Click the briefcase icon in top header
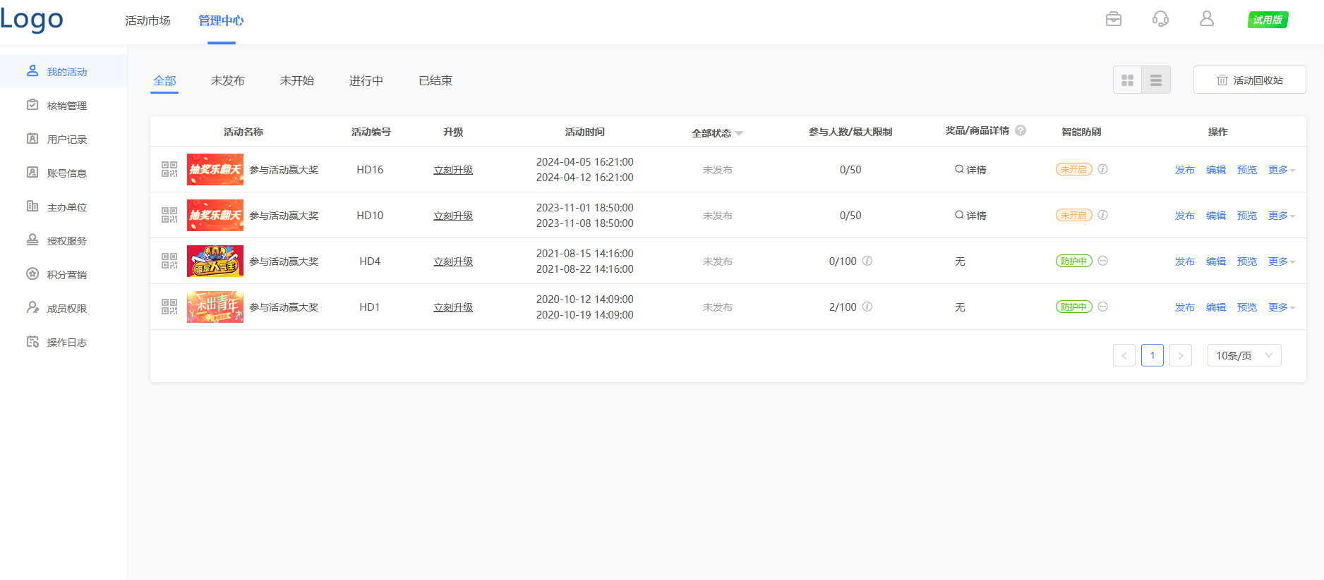 [1114, 19]
